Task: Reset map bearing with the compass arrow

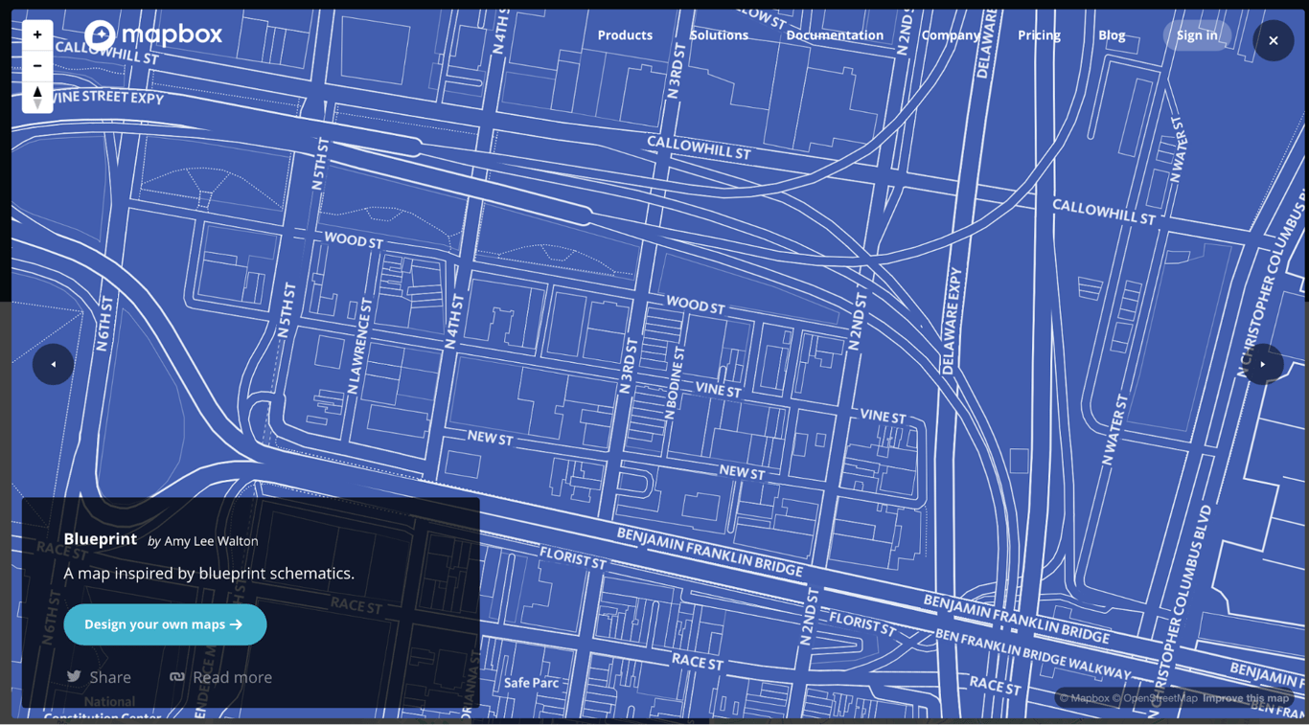Action: (37, 97)
